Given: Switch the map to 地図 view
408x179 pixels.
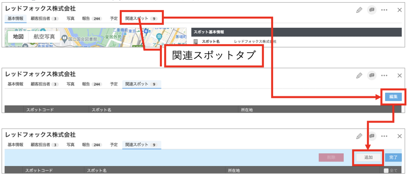Looking at the screenshot, I should pyautogui.click(x=18, y=37).
